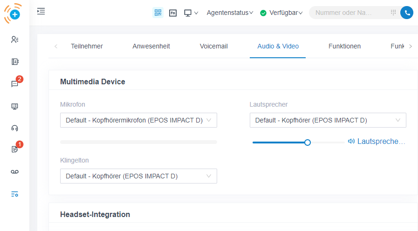
Task: Open the Verfügbar presence status dropdown
Action: click(x=281, y=13)
